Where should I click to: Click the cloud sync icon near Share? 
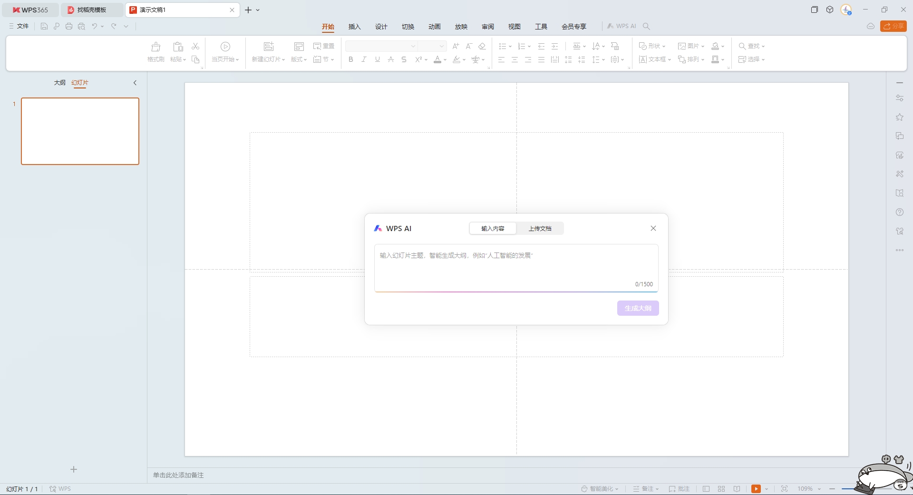[871, 26]
